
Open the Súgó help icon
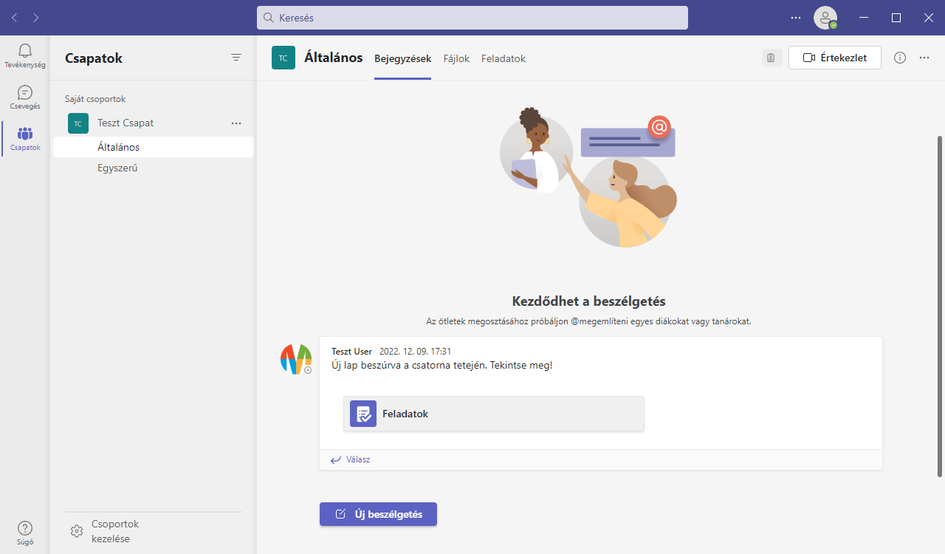click(25, 528)
